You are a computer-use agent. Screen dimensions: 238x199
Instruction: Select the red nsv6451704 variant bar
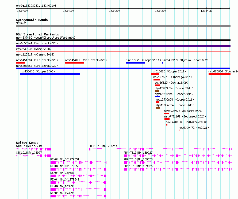point(21,63)
